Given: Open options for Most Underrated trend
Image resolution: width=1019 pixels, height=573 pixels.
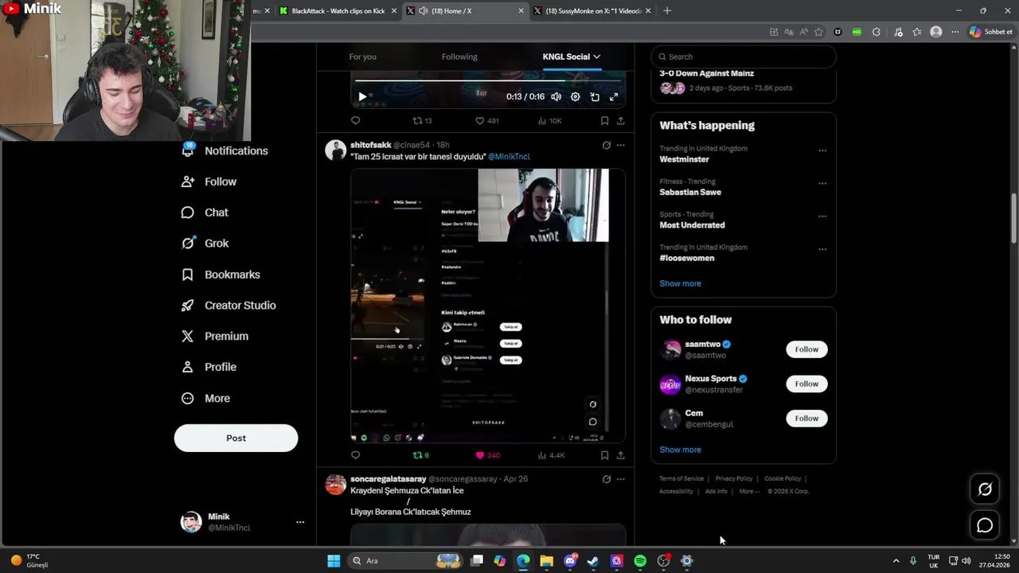Looking at the screenshot, I should (822, 216).
